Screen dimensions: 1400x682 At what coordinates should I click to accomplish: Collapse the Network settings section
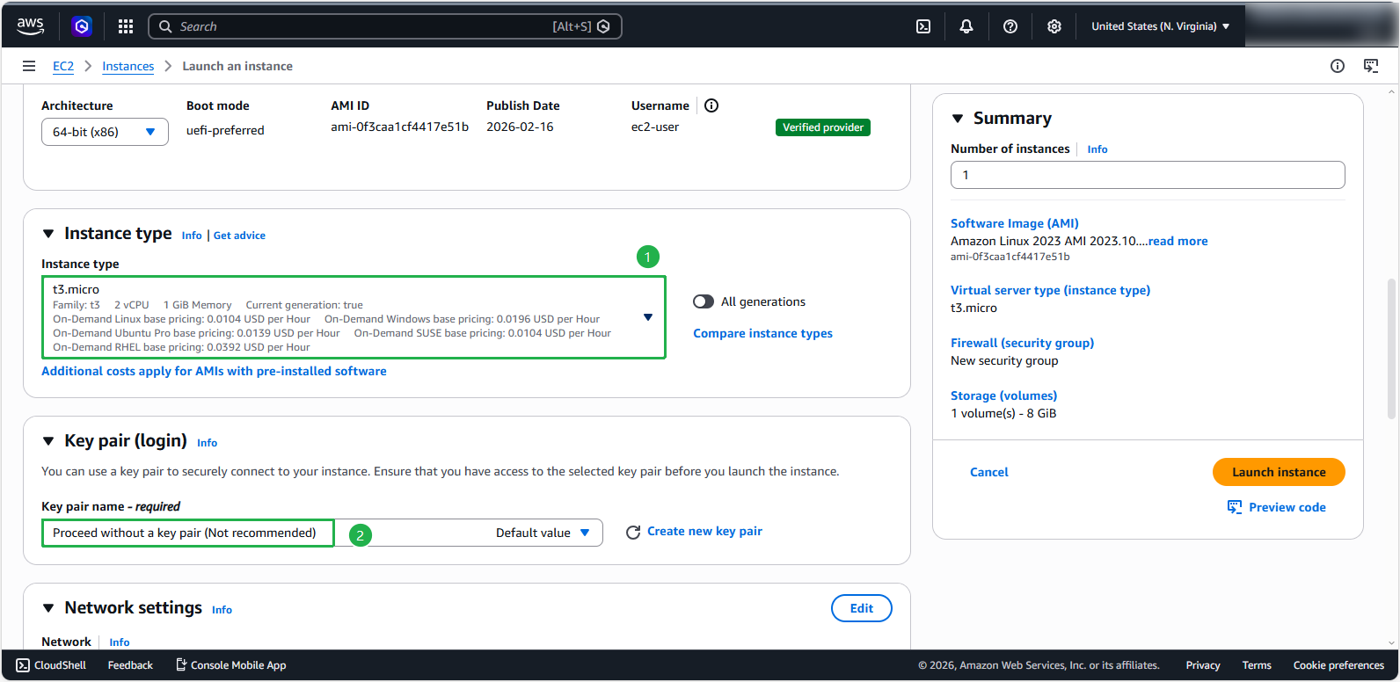coord(48,608)
